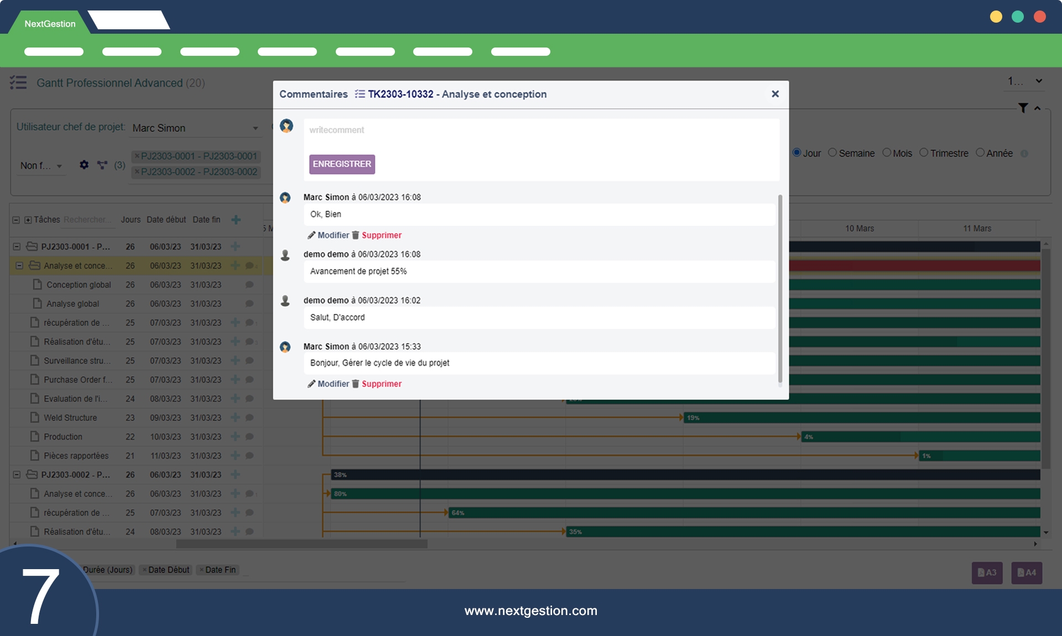Image resolution: width=1062 pixels, height=636 pixels.
Task: Open comment bubble on Conception global row
Action: click(249, 285)
